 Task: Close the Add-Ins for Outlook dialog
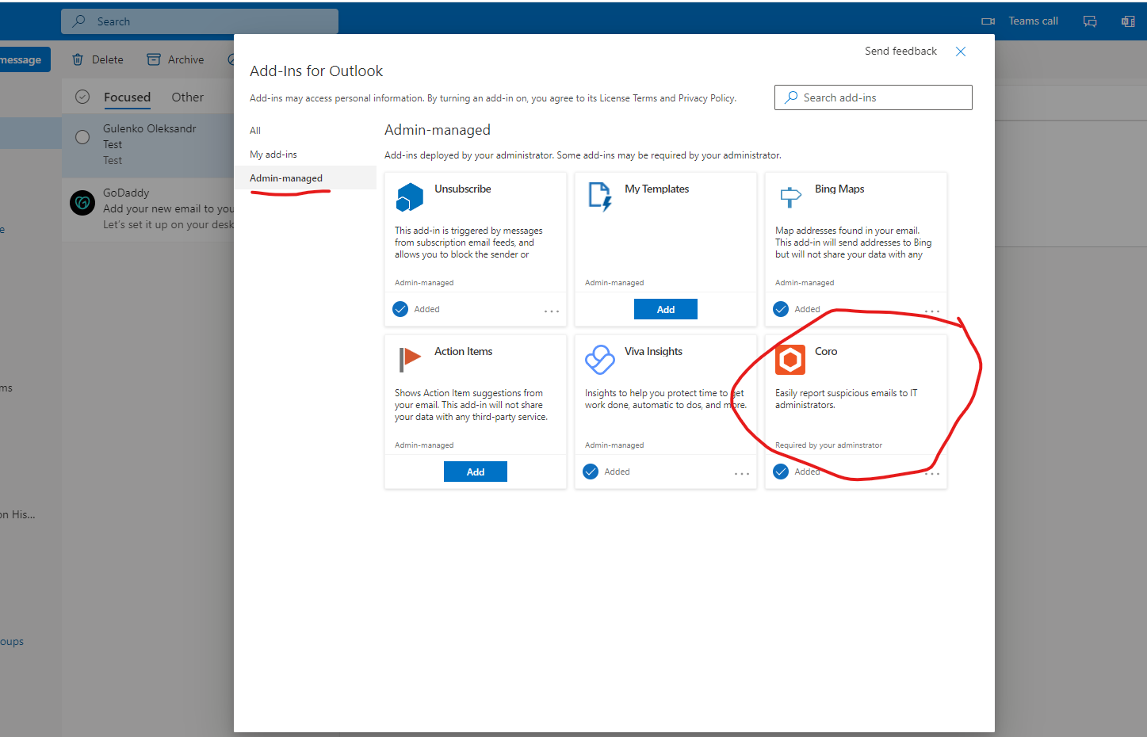[961, 52]
